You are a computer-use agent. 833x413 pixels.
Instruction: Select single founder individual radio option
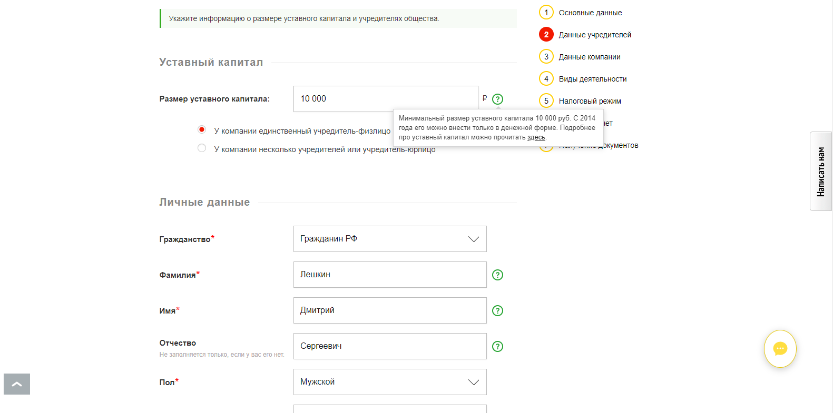202,129
